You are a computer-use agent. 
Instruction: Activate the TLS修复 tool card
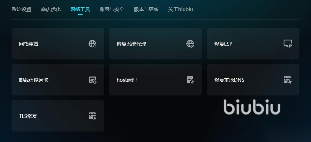(58, 116)
